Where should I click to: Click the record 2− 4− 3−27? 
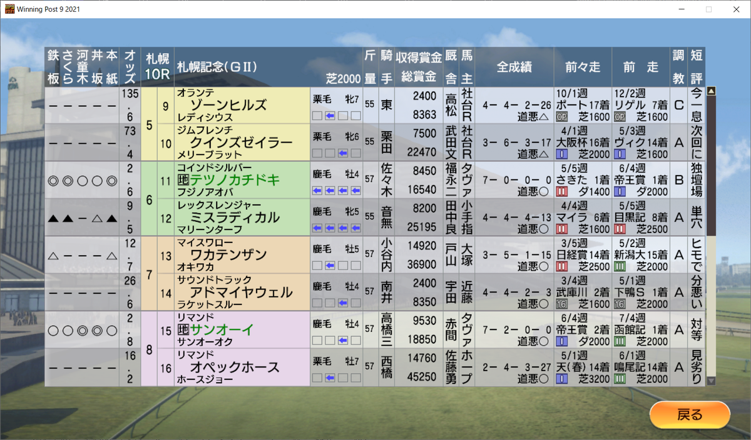point(518,367)
